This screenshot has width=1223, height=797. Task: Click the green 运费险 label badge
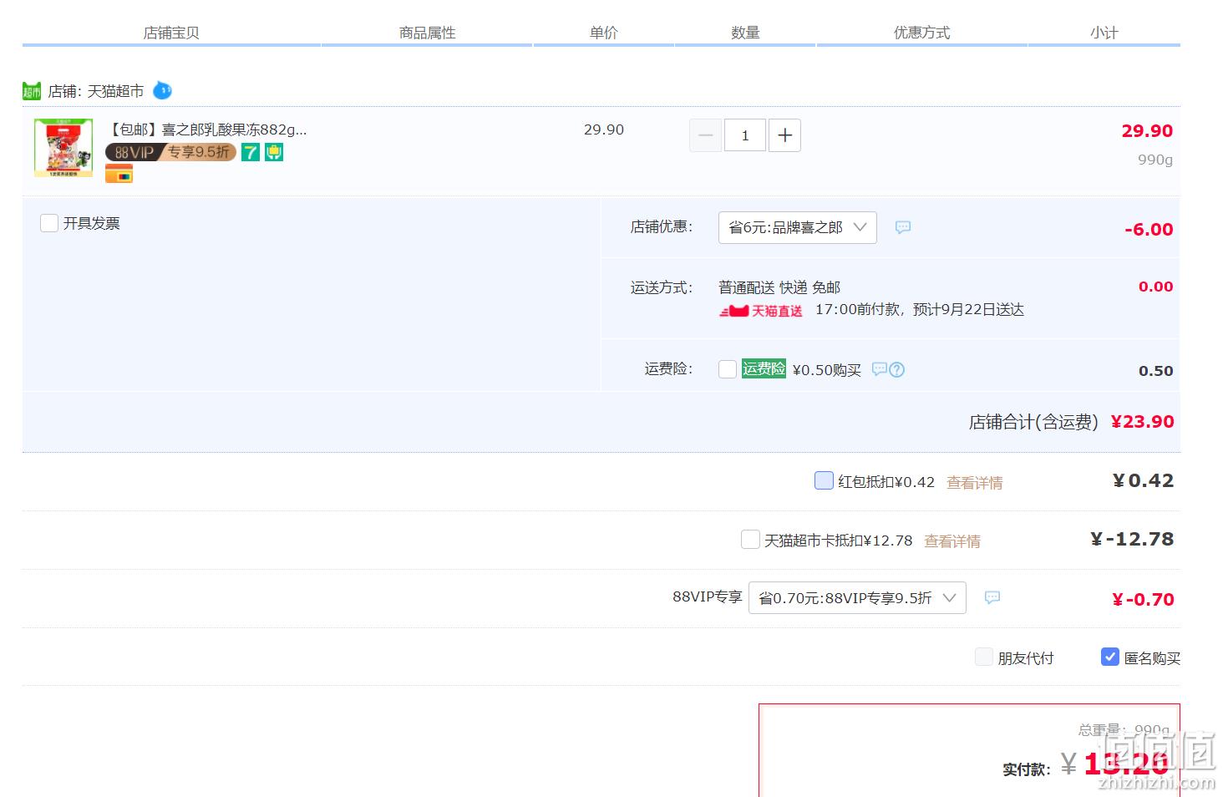tap(764, 368)
